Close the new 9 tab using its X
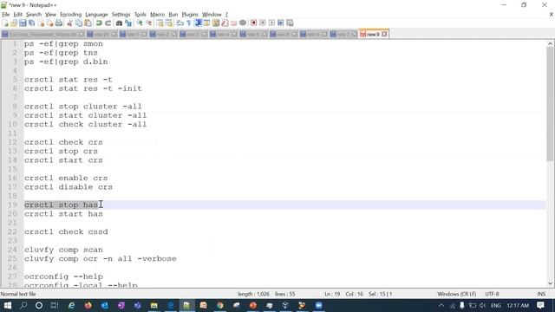This screenshot has height=312, width=555. (384, 35)
